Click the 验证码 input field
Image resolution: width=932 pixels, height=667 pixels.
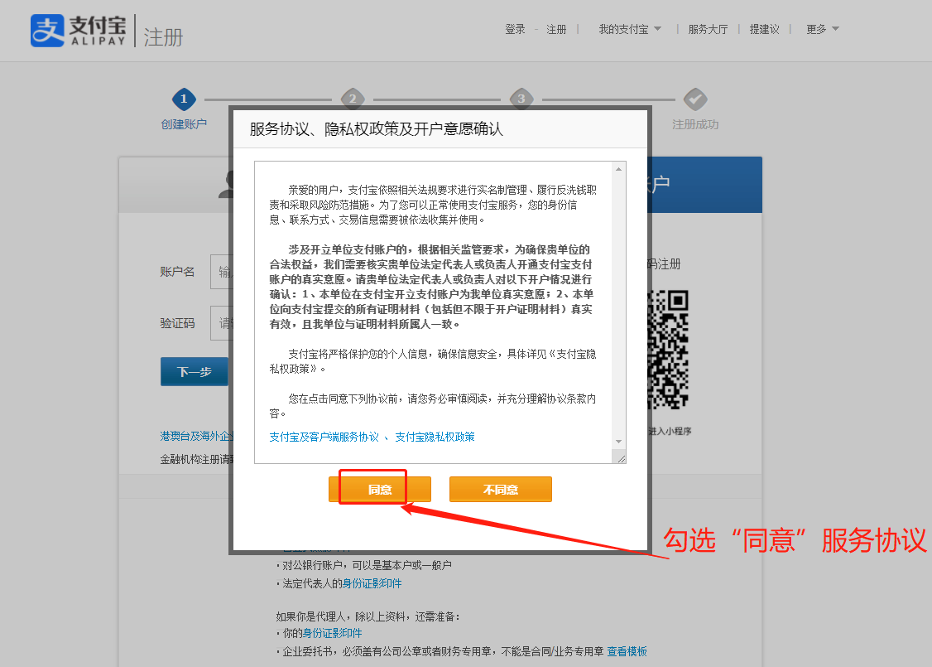pos(222,323)
